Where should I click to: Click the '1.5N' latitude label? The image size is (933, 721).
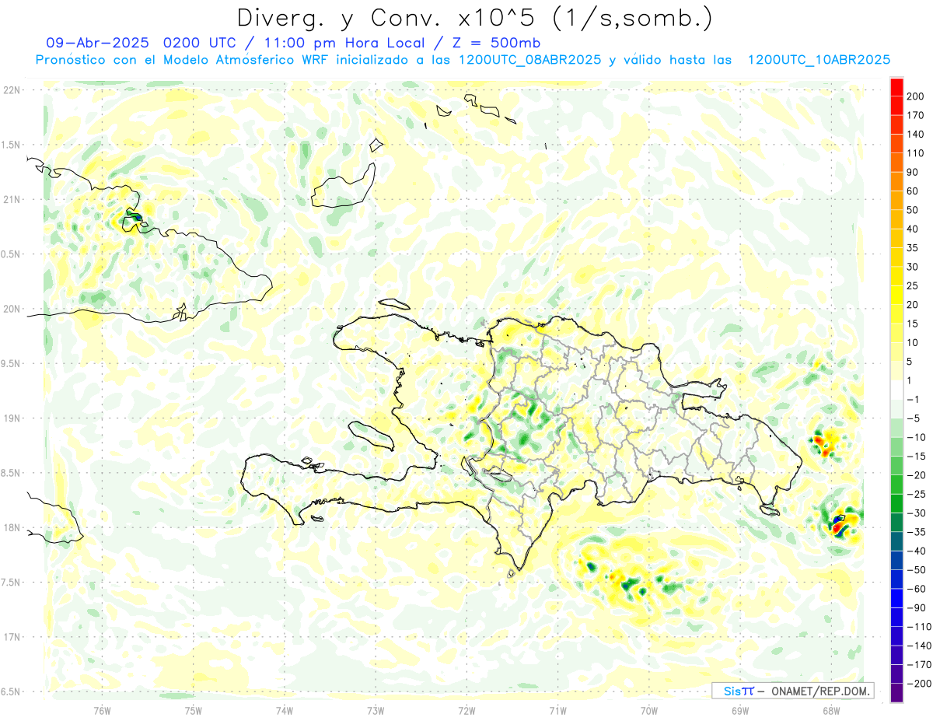pyautogui.click(x=11, y=145)
